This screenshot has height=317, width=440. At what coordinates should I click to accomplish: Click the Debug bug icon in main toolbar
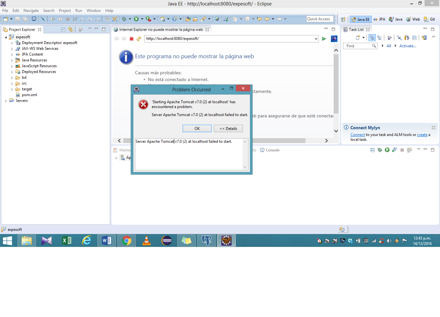click(x=124, y=19)
